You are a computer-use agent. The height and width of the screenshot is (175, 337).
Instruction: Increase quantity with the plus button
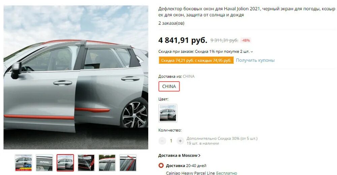180,141
